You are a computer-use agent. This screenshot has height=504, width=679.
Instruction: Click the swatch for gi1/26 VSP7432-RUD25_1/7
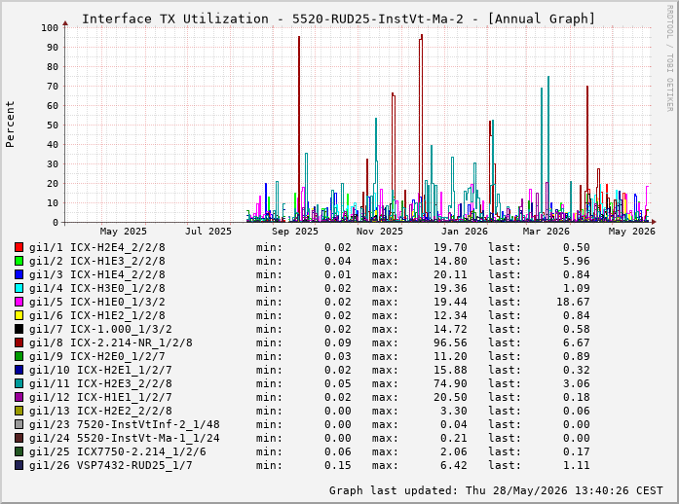click(19, 465)
